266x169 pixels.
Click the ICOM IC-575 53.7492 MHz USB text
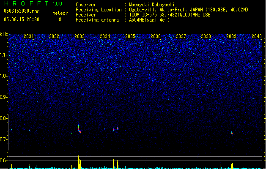coord(170,15)
